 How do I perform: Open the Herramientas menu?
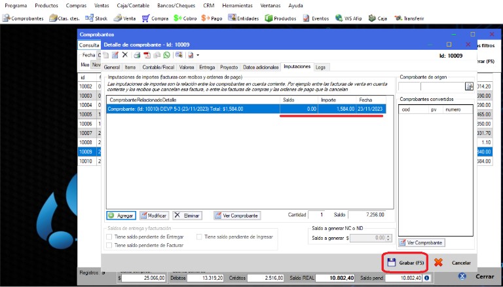[x=237, y=5]
